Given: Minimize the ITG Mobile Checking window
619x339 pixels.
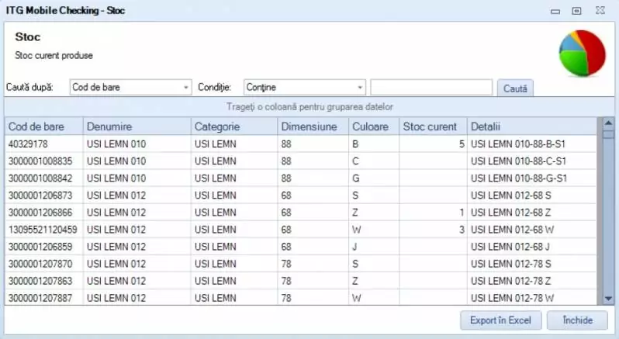Looking at the screenshot, I should pyautogui.click(x=555, y=11).
